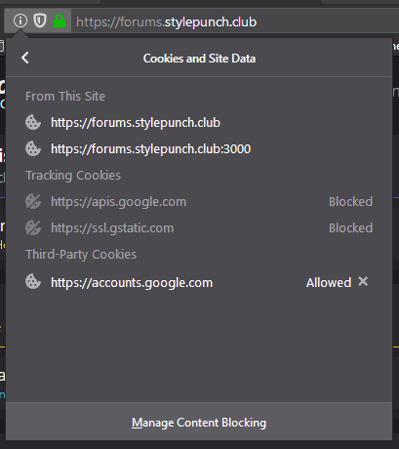This screenshot has width=399, height=449.
Task: Click the Cookies and Site Data heading
Action: (199, 59)
